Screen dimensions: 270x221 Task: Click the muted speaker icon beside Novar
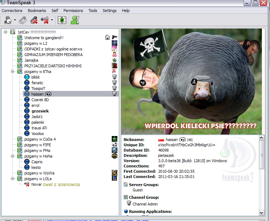[x=27, y=184]
